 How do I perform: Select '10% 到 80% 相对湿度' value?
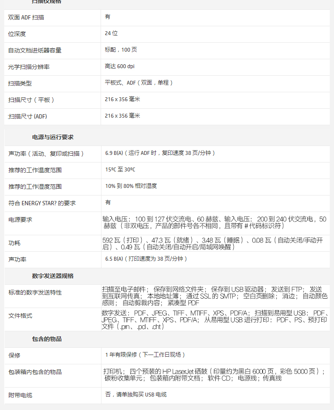click(x=131, y=186)
